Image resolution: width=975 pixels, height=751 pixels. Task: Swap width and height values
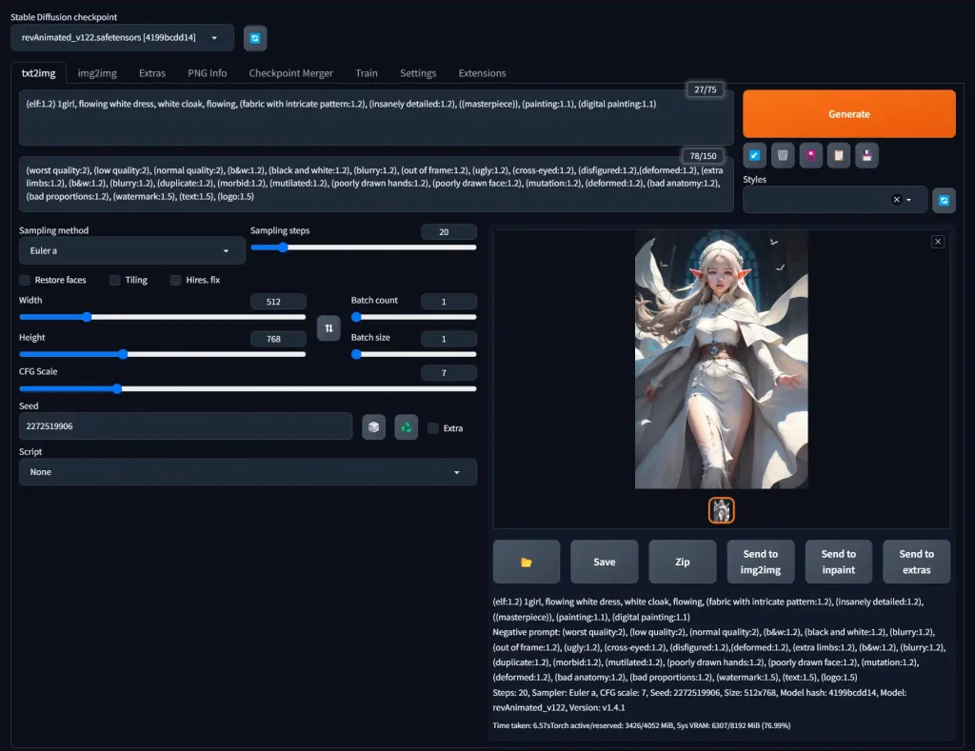(x=328, y=327)
